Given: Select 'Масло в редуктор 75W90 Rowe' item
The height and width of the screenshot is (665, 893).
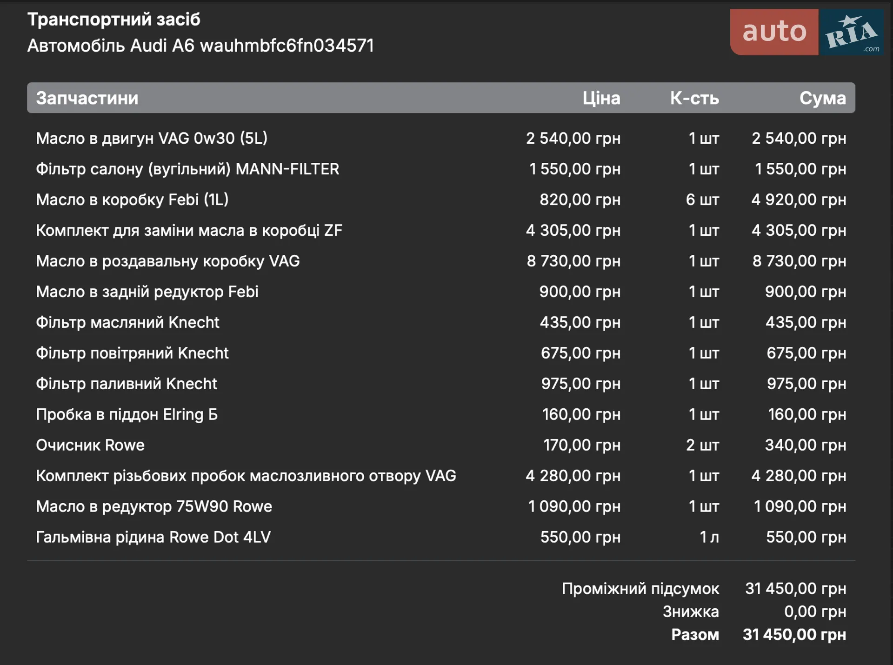Looking at the screenshot, I should tap(154, 506).
